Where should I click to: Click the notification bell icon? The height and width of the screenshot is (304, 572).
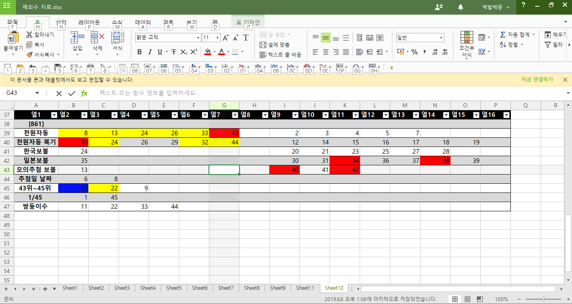[x=461, y=7]
